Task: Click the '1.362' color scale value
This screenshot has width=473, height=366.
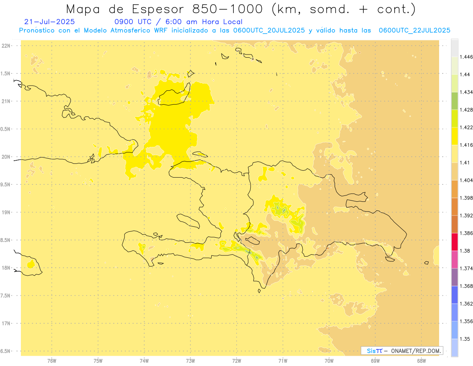Action: pos(466,304)
